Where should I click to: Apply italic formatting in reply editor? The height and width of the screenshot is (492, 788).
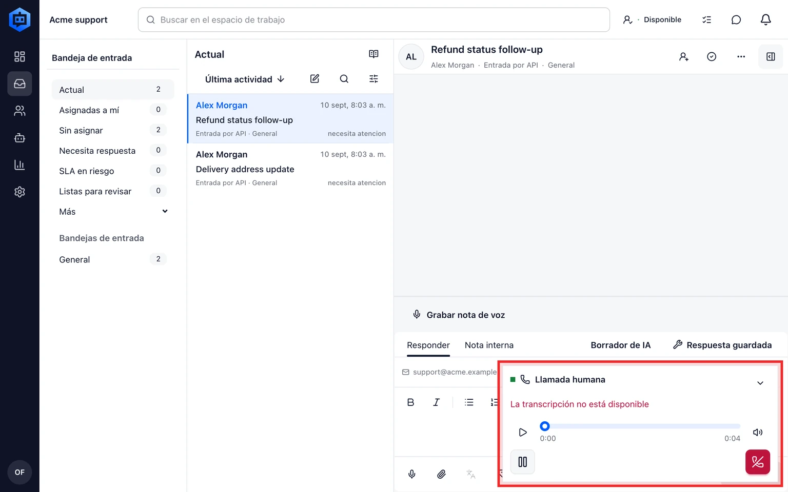coord(436,402)
